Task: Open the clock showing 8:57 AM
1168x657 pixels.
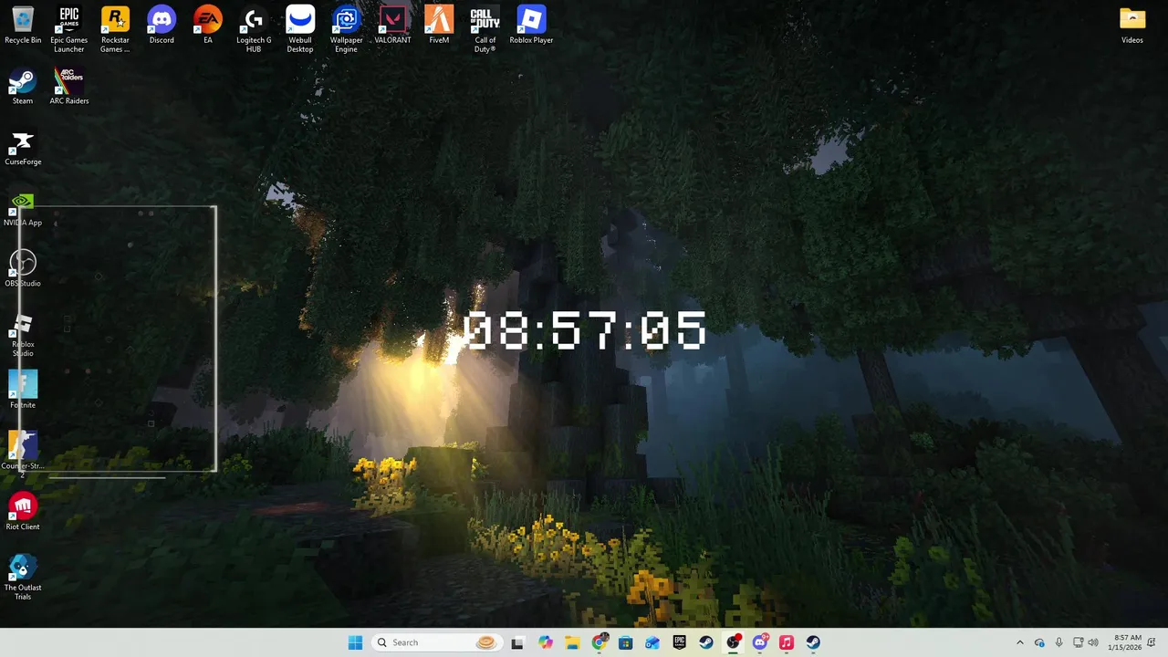Action: (x=1126, y=642)
